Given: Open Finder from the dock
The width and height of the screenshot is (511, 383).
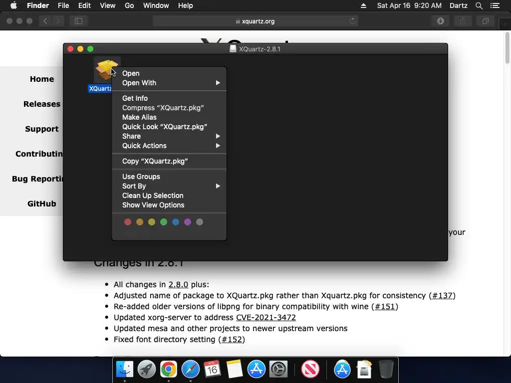Looking at the screenshot, I should tap(124, 370).
